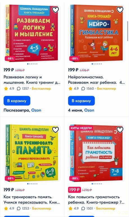129x217 pixels.
Task: View Как тренировать память book cover image
Action: [x=32, y=153]
